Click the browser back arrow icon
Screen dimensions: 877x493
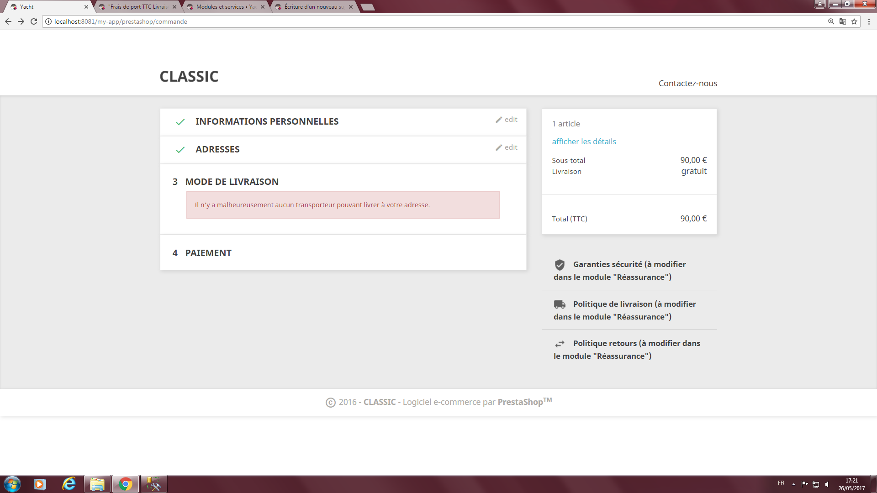click(x=8, y=21)
